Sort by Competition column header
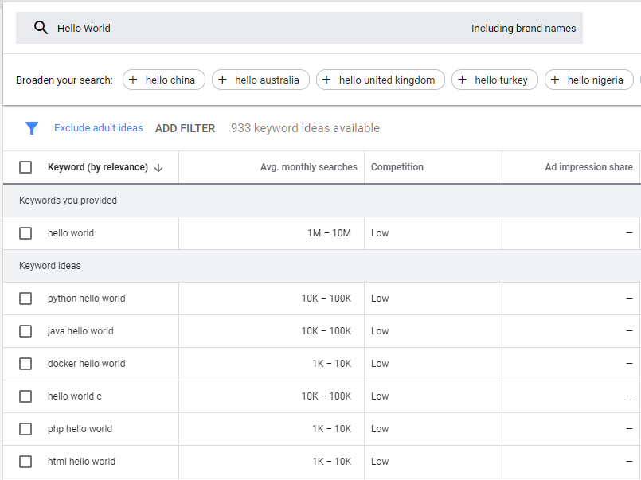Image resolution: width=641 pixels, height=480 pixels. 397,167
